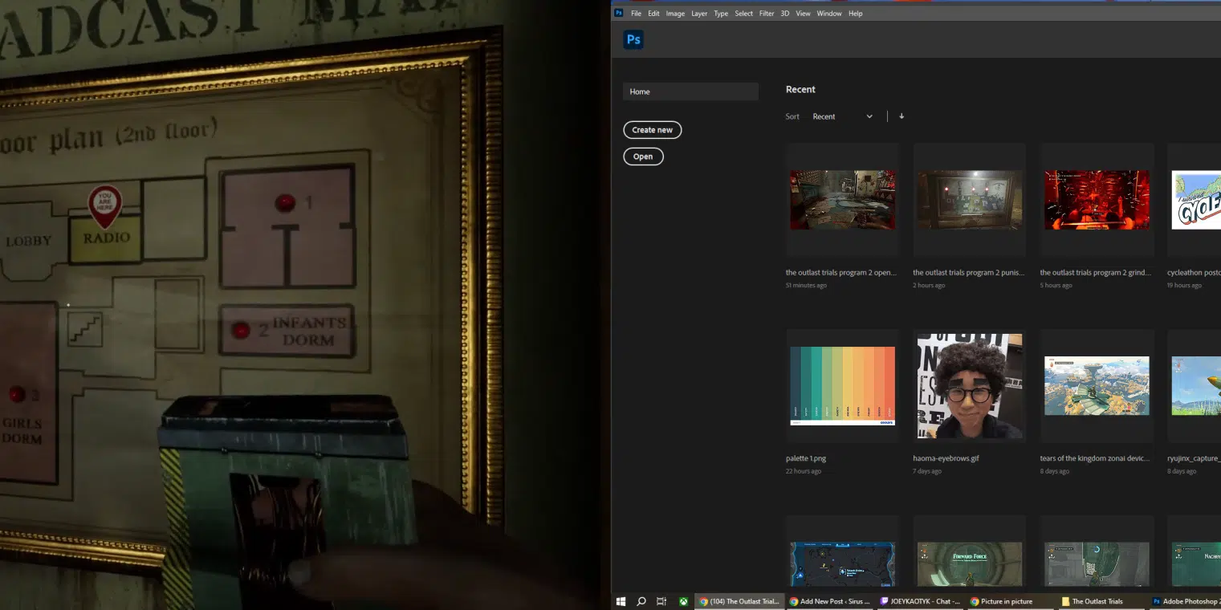This screenshot has height=610, width=1221.
Task: Open the File menu
Action: click(636, 14)
